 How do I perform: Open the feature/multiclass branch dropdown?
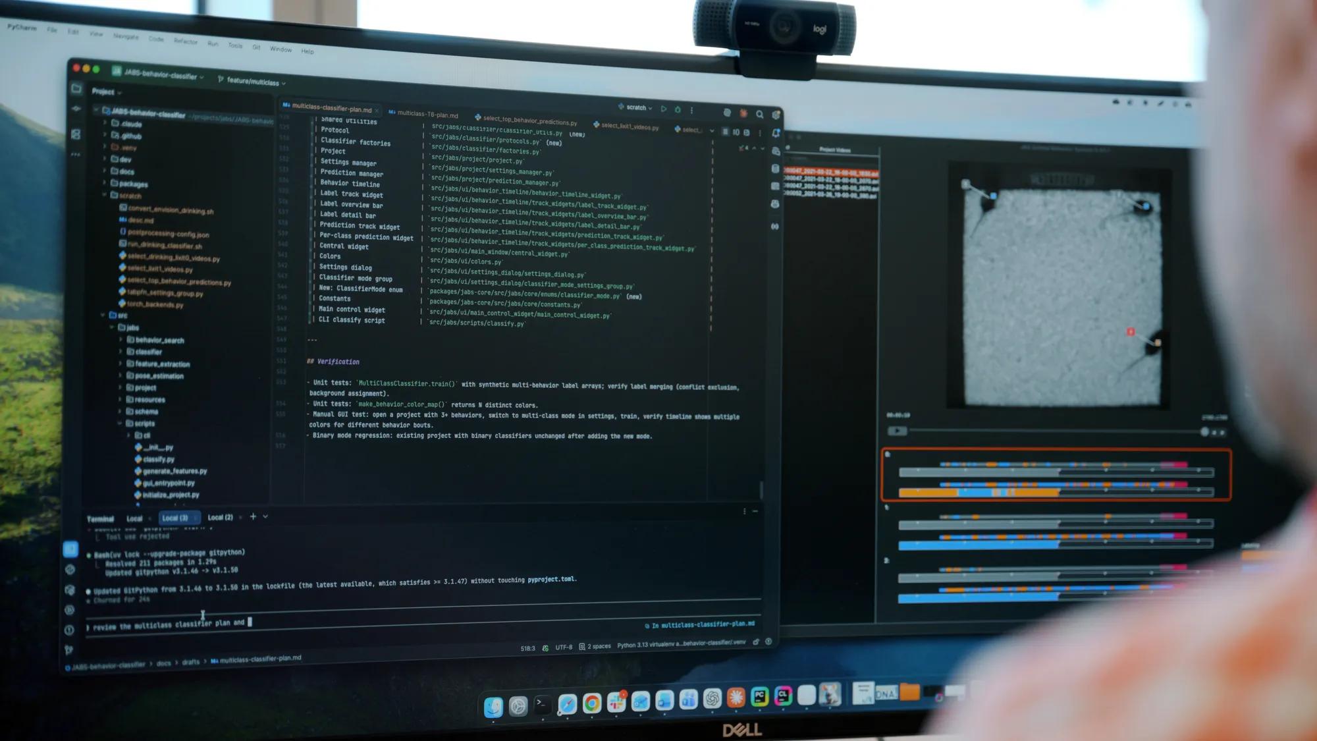[x=252, y=81]
